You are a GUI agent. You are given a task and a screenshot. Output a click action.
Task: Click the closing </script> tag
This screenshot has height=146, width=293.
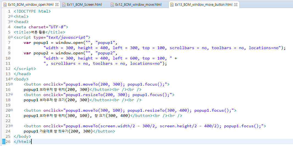pyautogui.click(x=25, y=69)
